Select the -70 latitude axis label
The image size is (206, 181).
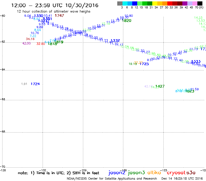[3, 167]
